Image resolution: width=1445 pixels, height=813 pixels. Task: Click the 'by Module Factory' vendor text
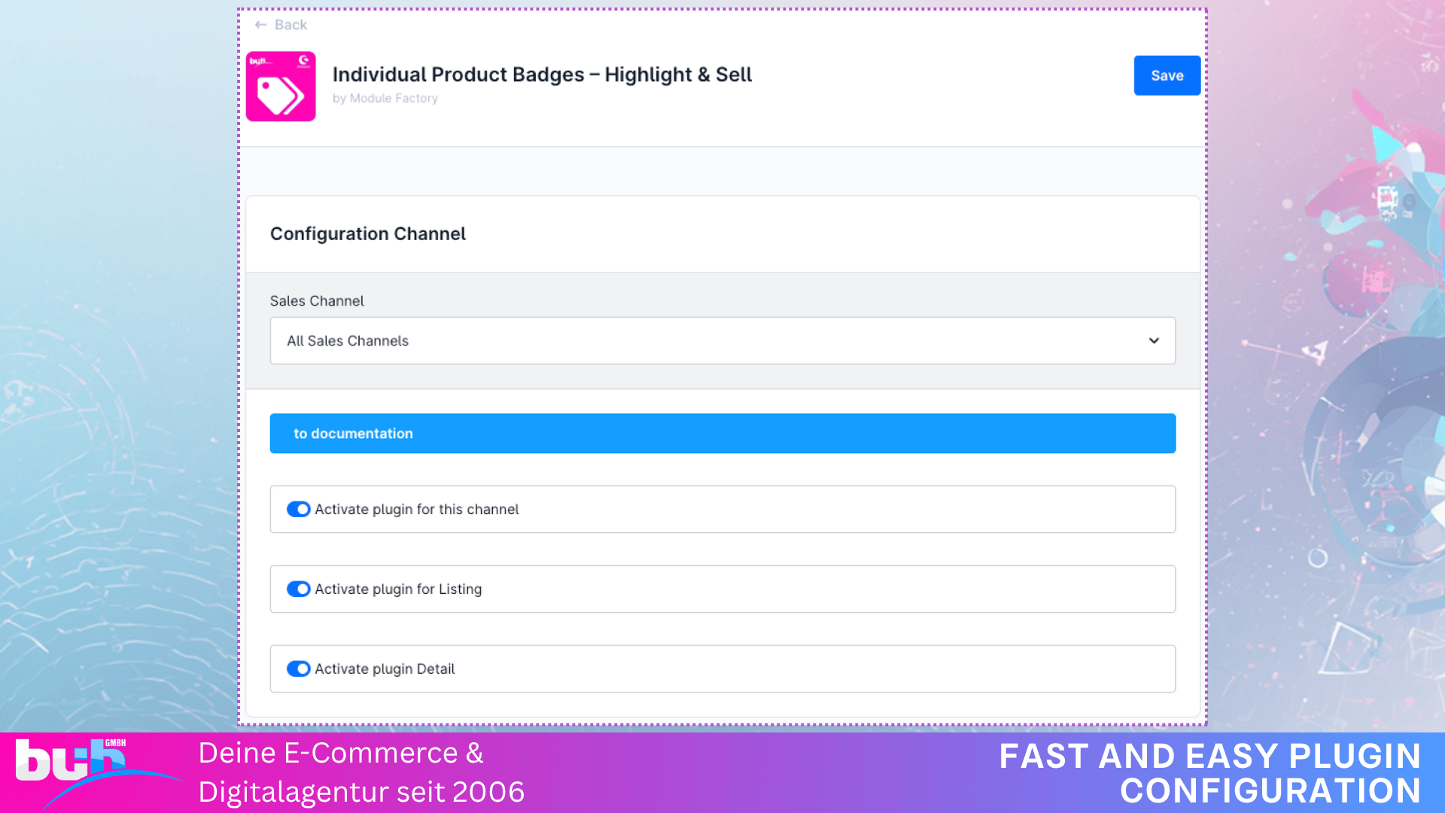coord(385,99)
